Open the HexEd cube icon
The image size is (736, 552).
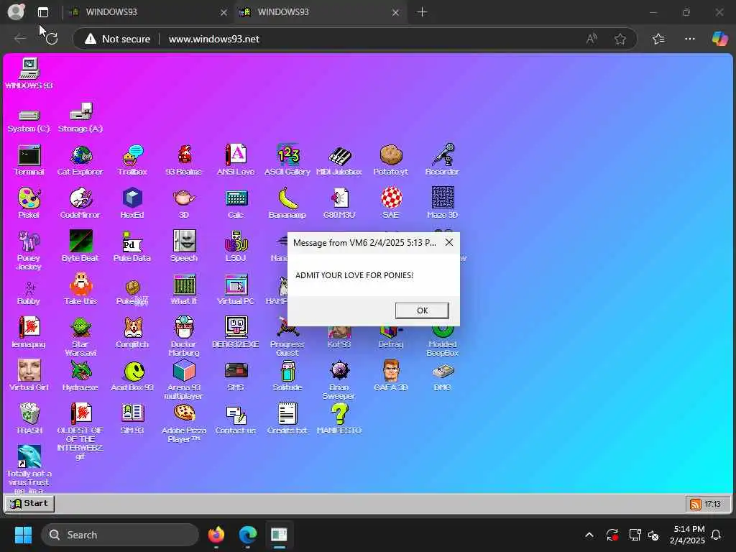coord(132,203)
